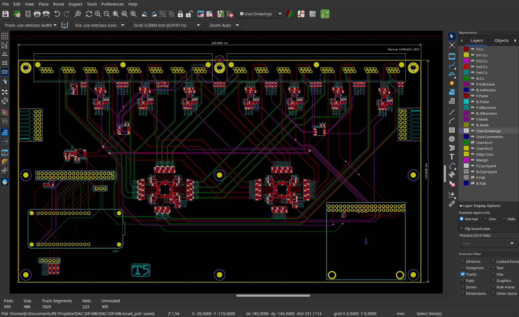Screen dimensions: 519x317
Task: Switch units to millimeters
Action: tap(5, 72)
